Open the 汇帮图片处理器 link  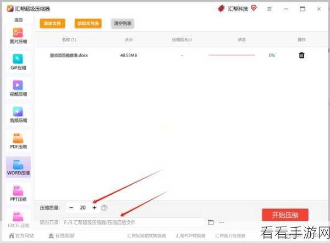(x=230, y=236)
